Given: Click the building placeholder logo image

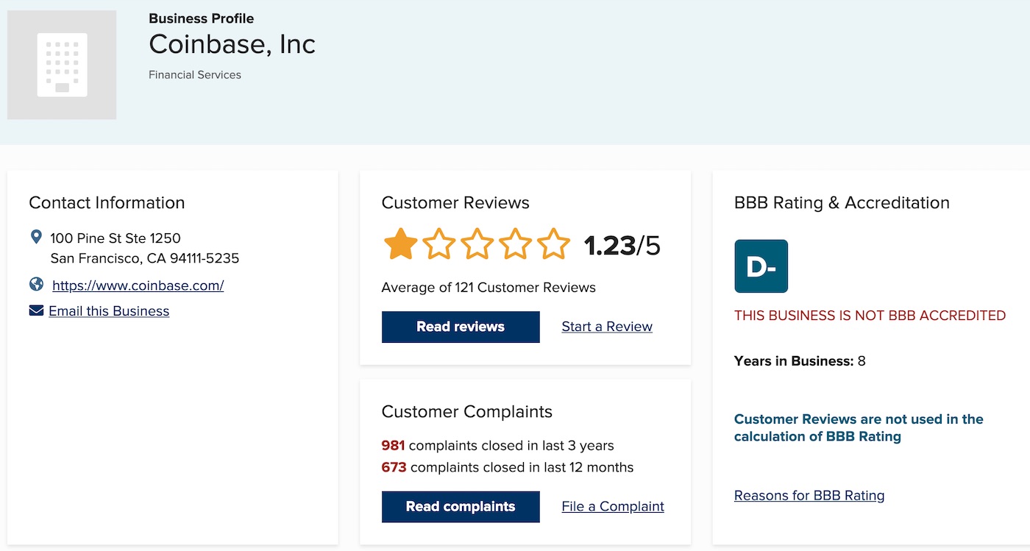Looking at the screenshot, I should [62, 65].
